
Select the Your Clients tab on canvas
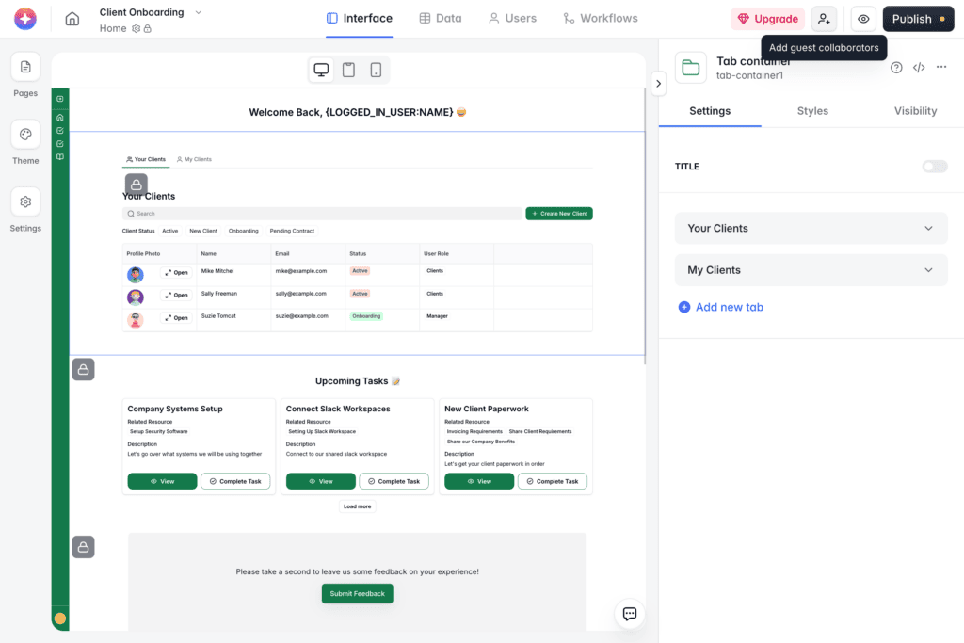146,159
